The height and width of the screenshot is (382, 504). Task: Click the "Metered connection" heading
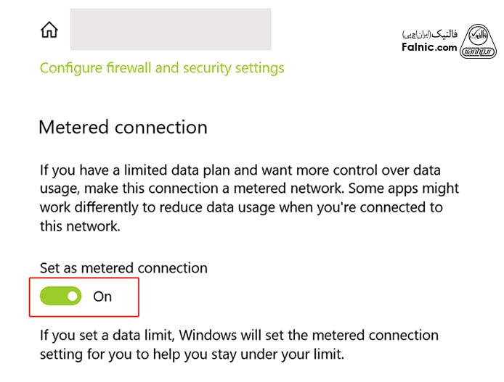[x=123, y=128]
